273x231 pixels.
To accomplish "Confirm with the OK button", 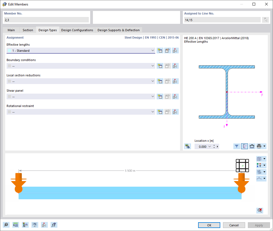I will (209, 225).
